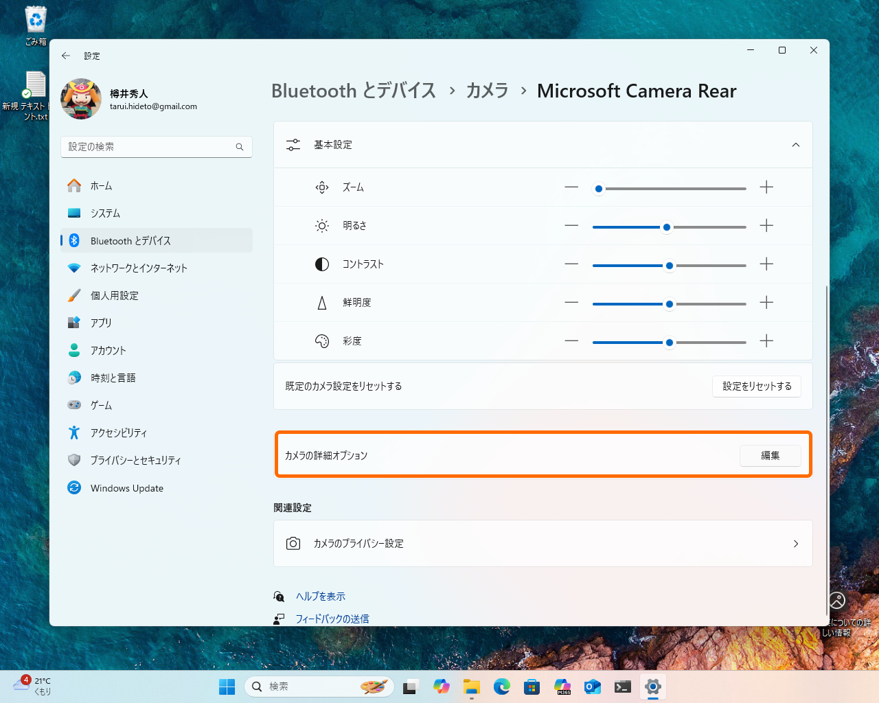Click the 鮮明度 sharpness icon
This screenshot has width=879, height=703.
322,303
